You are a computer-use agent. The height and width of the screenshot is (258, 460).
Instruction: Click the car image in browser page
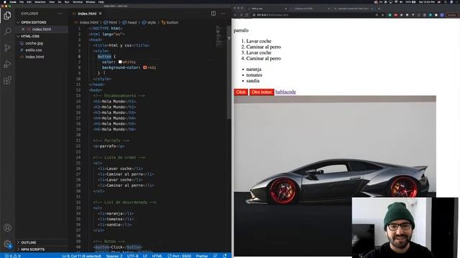coord(335,176)
